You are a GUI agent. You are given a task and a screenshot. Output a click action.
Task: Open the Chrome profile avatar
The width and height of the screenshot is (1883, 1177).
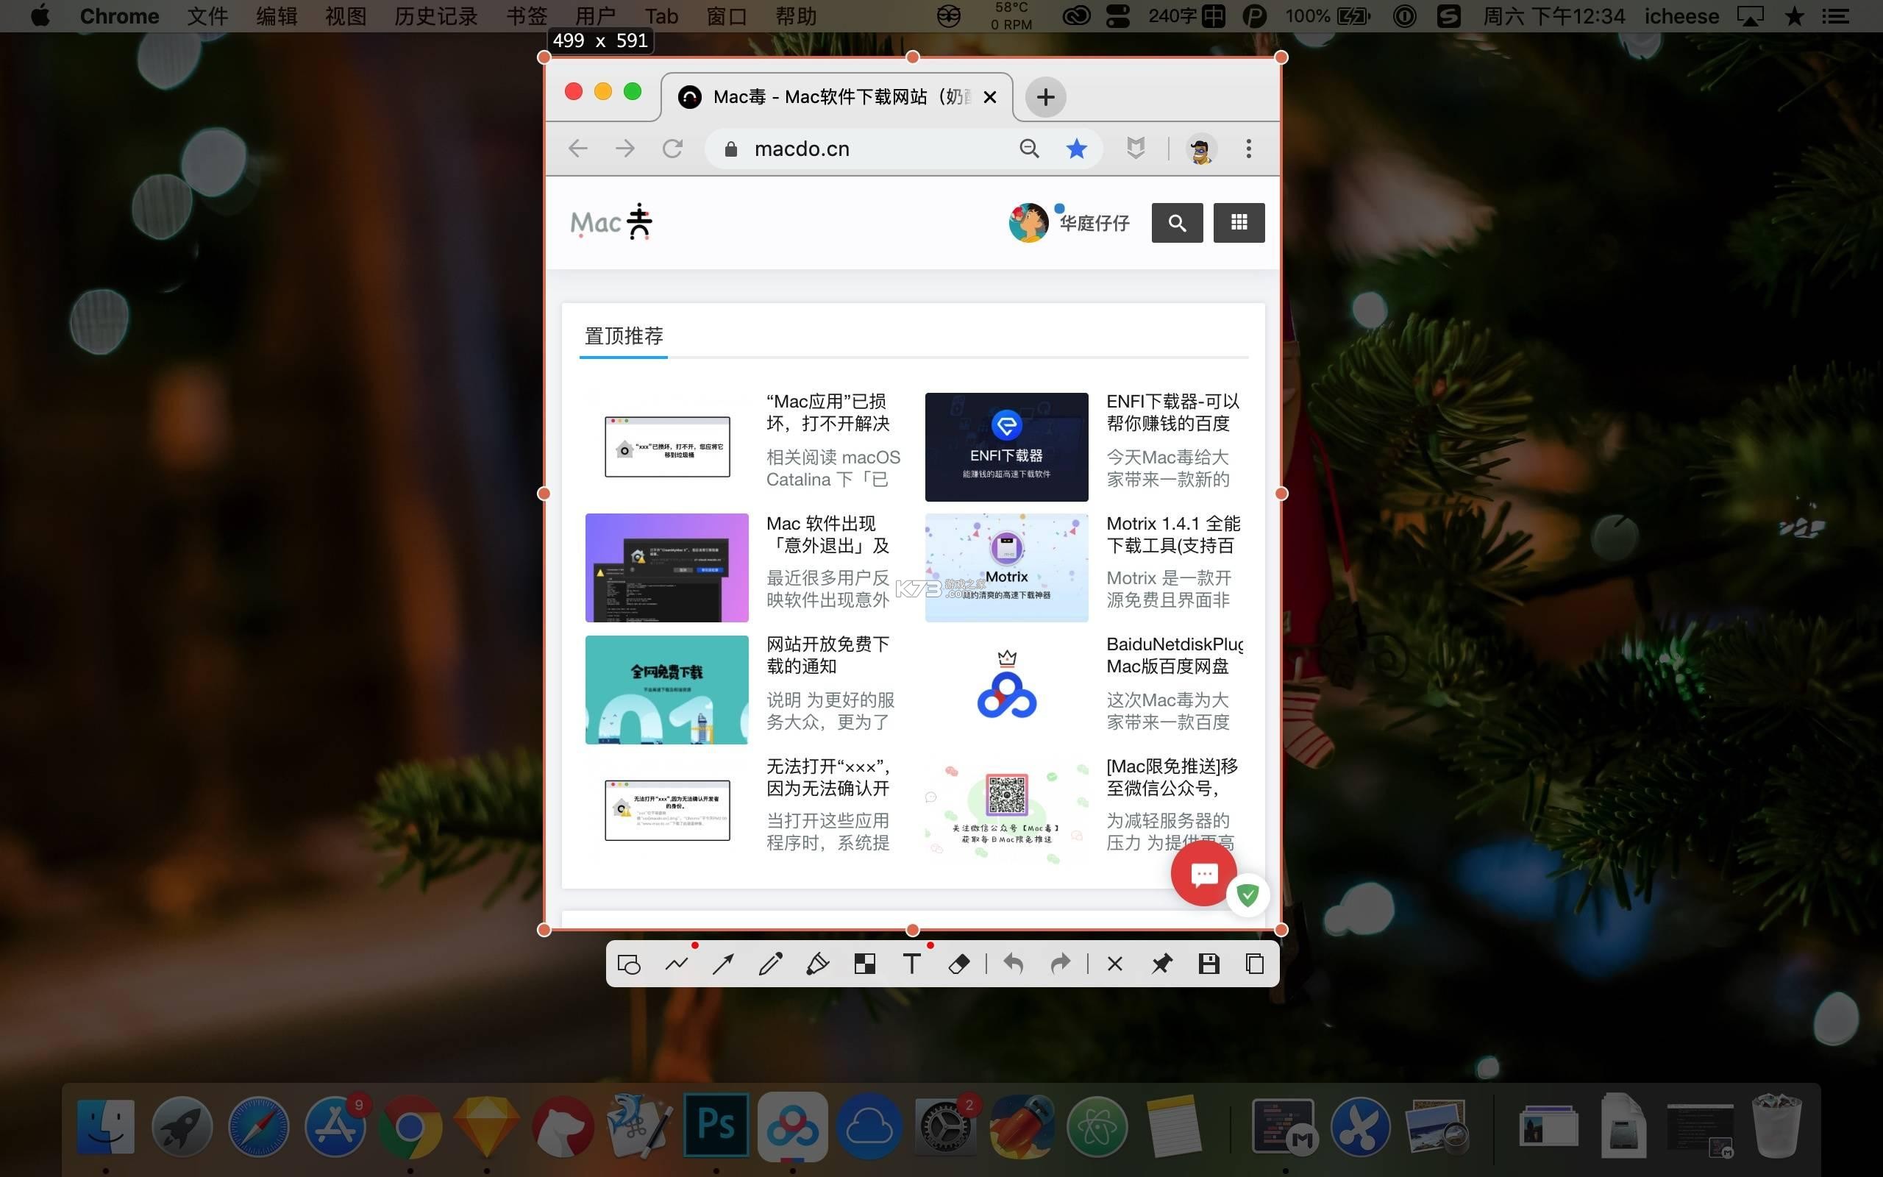1200,149
